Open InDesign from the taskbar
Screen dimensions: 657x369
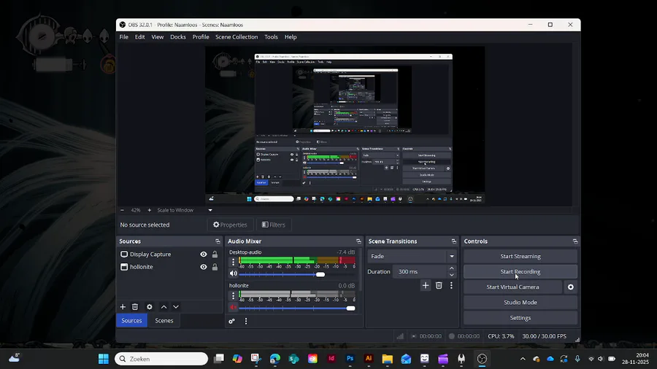click(x=331, y=359)
